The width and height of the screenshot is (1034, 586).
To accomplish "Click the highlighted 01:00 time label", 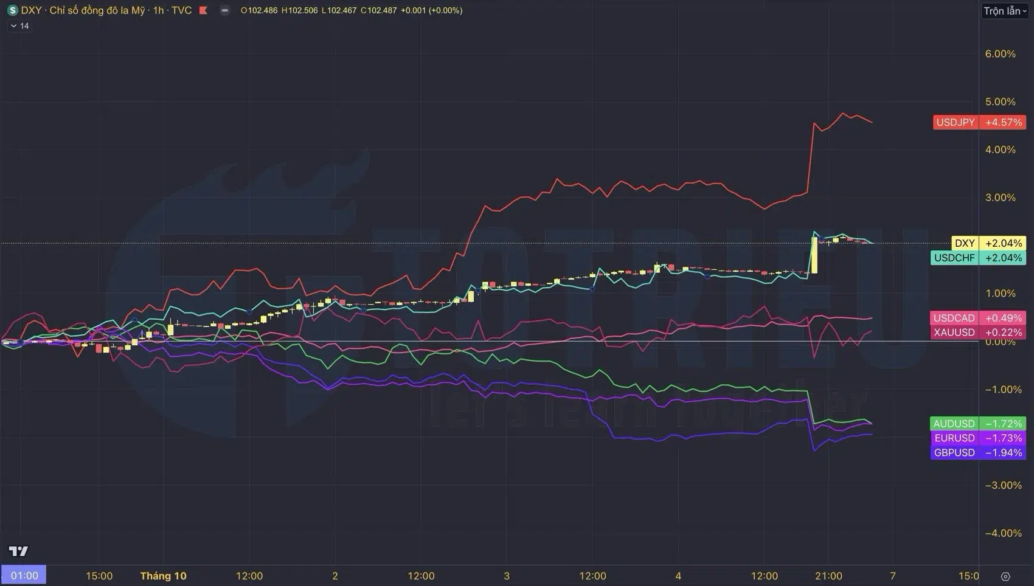I will pos(24,576).
